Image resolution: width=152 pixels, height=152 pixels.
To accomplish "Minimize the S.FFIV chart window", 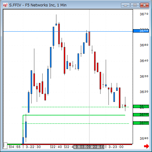I will [125, 5].
